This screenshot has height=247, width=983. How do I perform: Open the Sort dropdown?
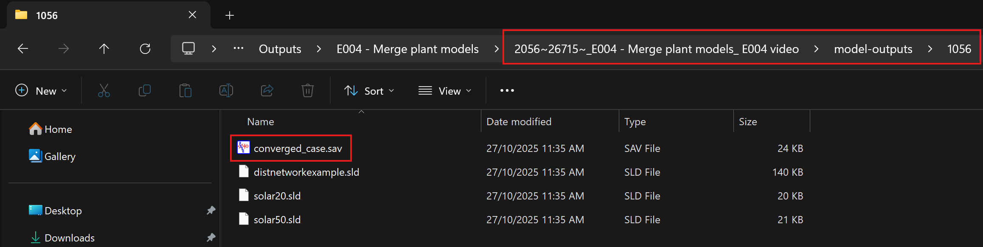[369, 90]
